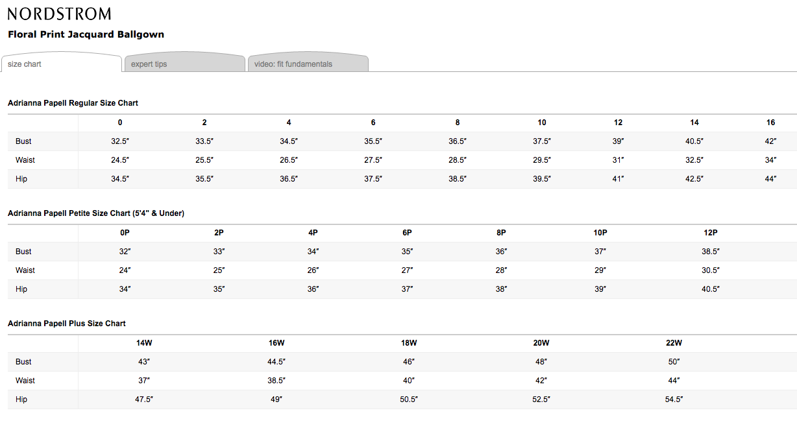
Task: Click the Plus Size Chart heading
Action: [67, 324]
